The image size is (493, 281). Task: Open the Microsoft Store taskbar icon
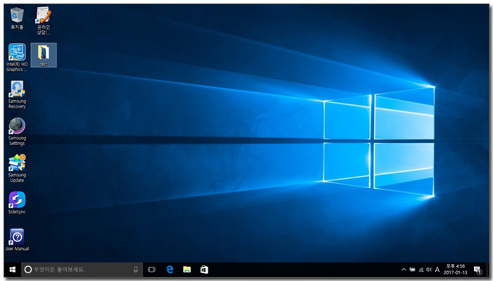point(204,269)
